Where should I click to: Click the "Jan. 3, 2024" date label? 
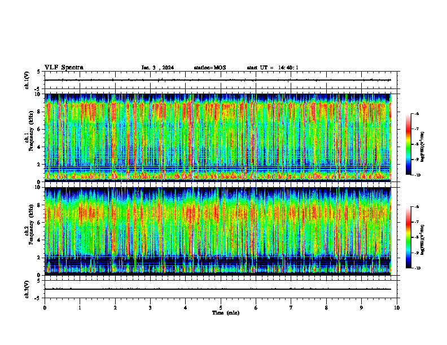click(x=157, y=68)
